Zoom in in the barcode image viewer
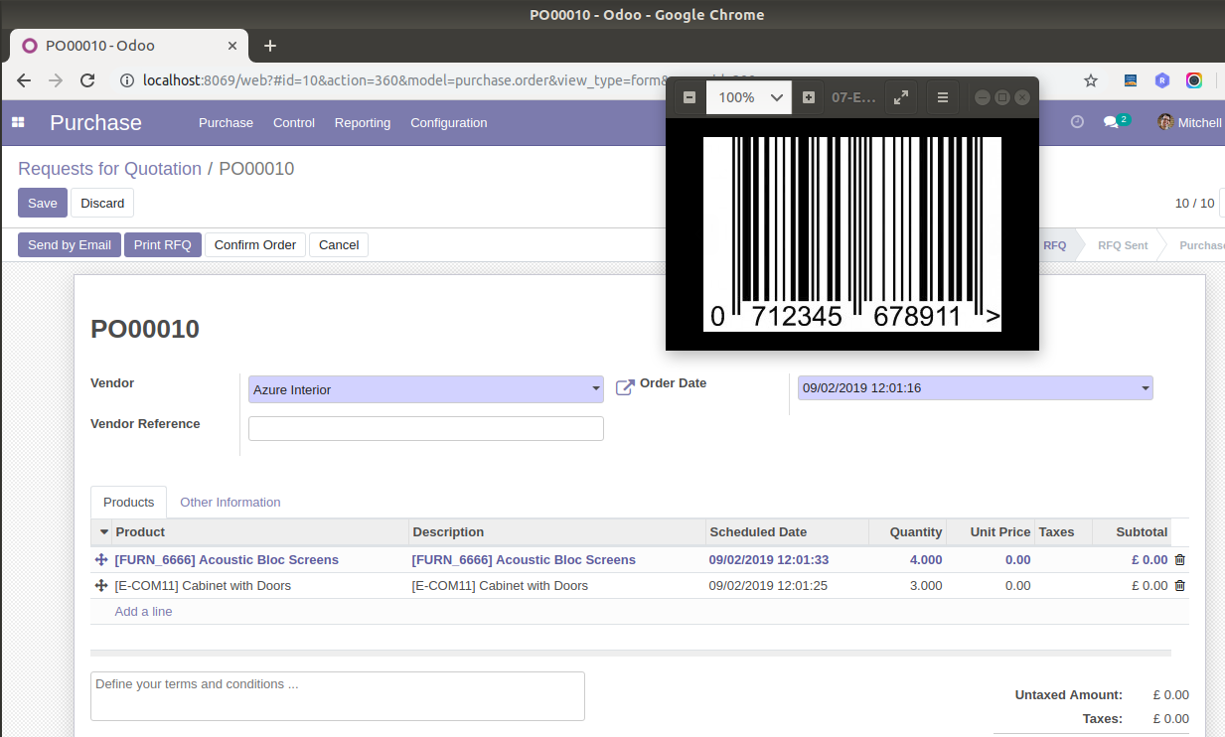The width and height of the screenshot is (1225, 737). [809, 97]
